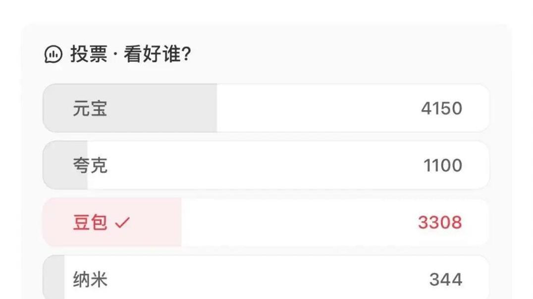Click the poll chat-bubble icon
Image resolution: width=533 pixels, height=299 pixels.
click(x=53, y=54)
